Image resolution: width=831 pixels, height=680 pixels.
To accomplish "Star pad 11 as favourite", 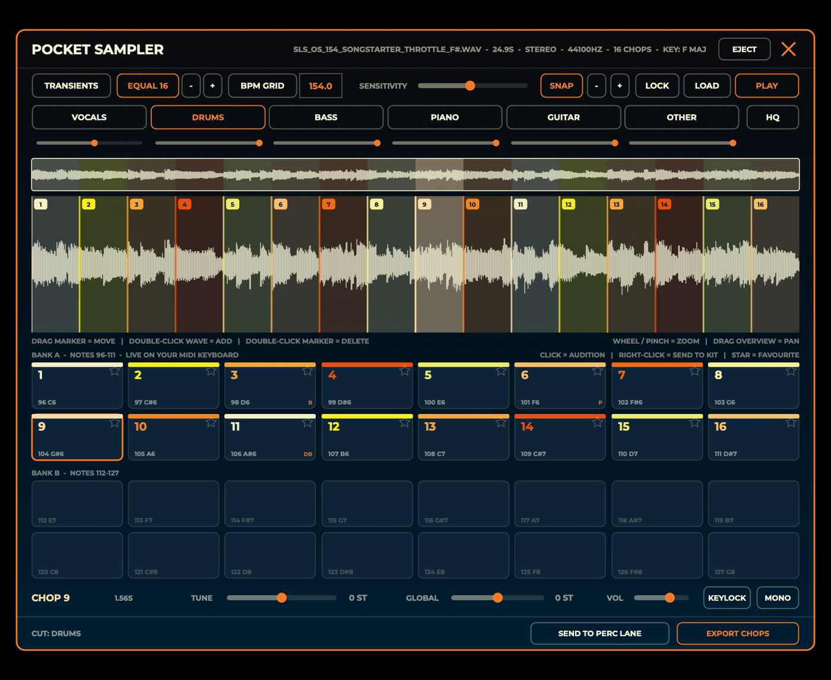I will coord(307,423).
